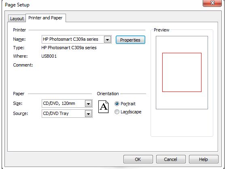Select the Portrait orientation radio button
The height and width of the screenshot is (169, 225).
coord(117,104)
